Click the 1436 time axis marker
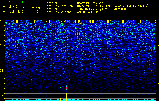Viewport: 159px width, 101px height. pyautogui.click(x=93, y=22)
